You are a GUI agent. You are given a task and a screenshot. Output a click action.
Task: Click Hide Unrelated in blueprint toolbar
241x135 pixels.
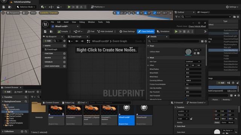click(x=105, y=31)
